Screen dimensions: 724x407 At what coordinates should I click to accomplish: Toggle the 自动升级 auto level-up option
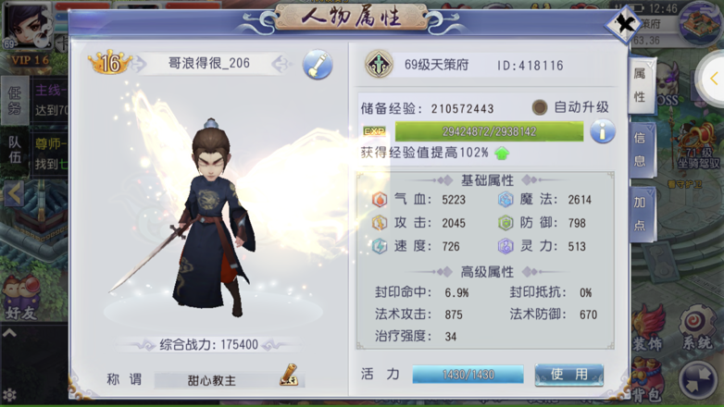(x=540, y=107)
